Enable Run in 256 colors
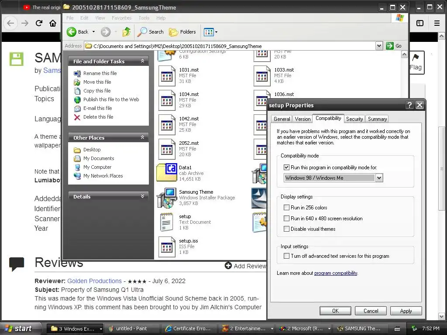The height and width of the screenshot is (335, 447). point(286,207)
